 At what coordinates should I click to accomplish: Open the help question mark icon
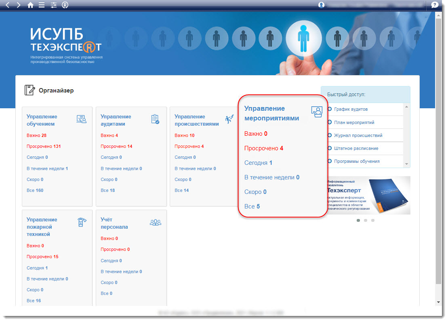[x=435, y=5]
